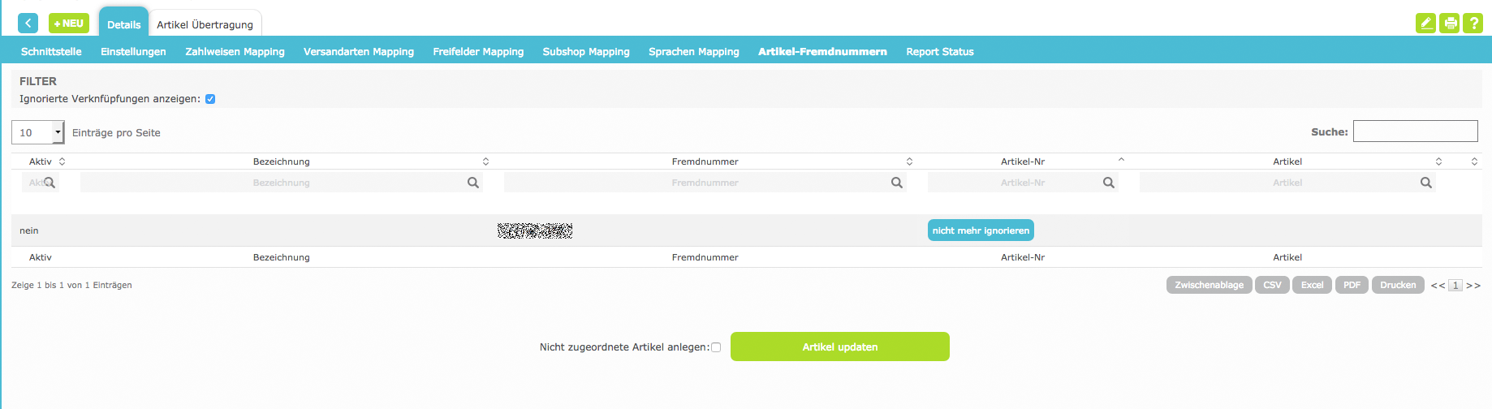
Task: Switch to the Artikel Übertragung tab
Action: click(x=205, y=24)
